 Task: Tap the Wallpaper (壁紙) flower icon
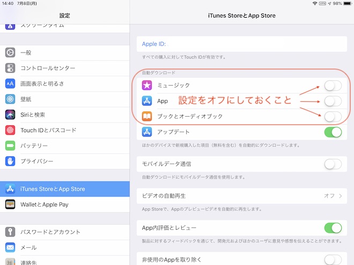10,99
